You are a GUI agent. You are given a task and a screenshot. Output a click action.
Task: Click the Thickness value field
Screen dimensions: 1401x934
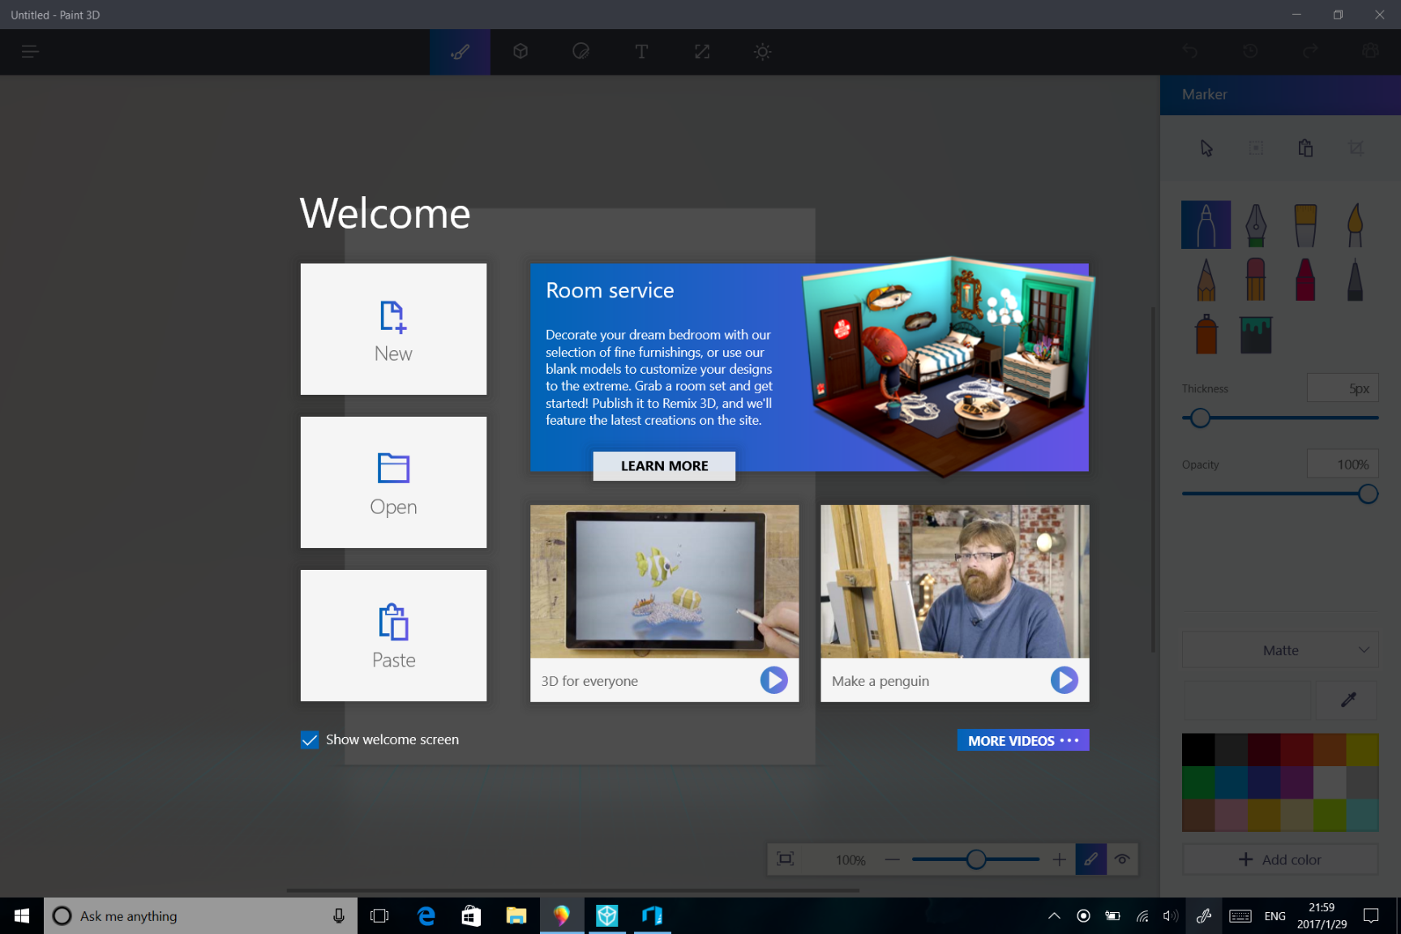point(1343,388)
